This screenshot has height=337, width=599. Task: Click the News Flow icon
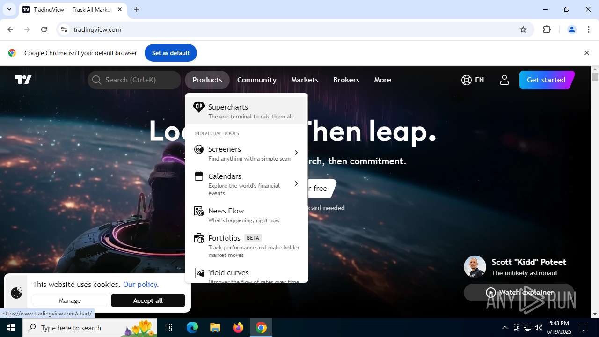[x=199, y=211]
